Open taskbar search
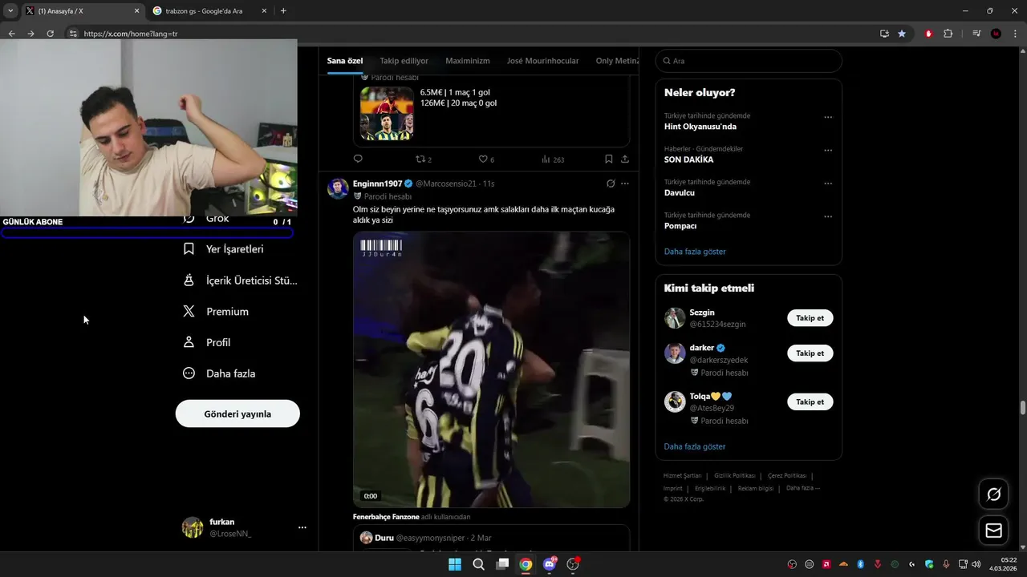The height and width of the screenshot is (577, 1027). 478,564
